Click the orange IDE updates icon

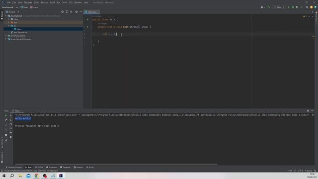tap(312, 7)
